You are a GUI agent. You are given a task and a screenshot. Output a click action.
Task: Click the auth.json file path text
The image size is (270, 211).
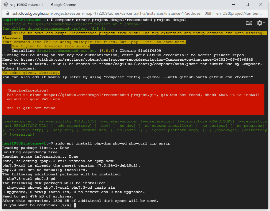tap(149, 64)
